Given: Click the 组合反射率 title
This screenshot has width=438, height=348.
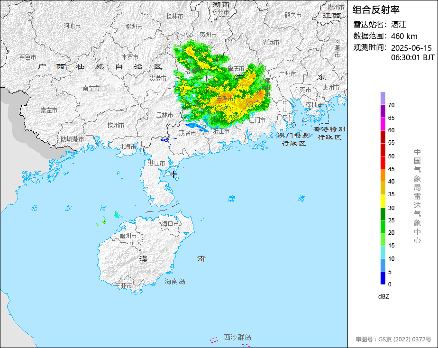Looking at the screenshot, I should (x=376, y=10).
